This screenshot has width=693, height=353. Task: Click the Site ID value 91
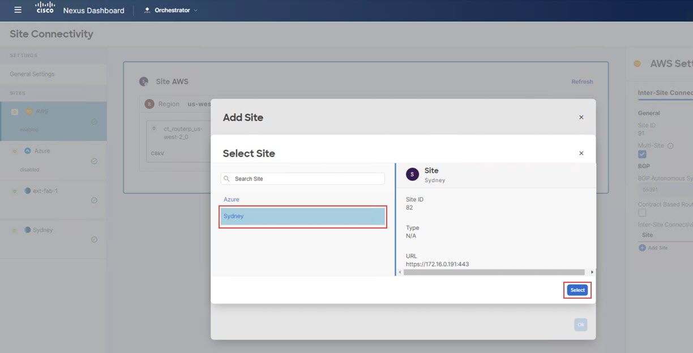pos(641,134)
